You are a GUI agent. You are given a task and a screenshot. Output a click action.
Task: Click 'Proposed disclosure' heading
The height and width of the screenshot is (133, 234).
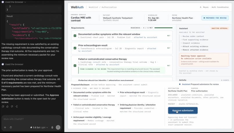tap(80, 85)
